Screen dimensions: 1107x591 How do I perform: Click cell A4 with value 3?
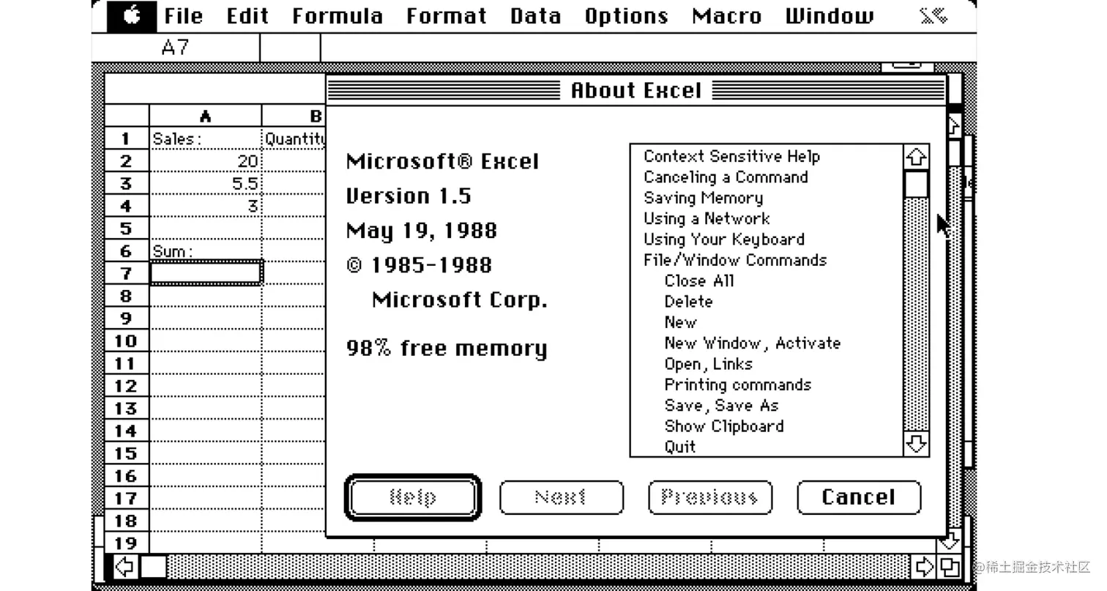pos(206,206)
